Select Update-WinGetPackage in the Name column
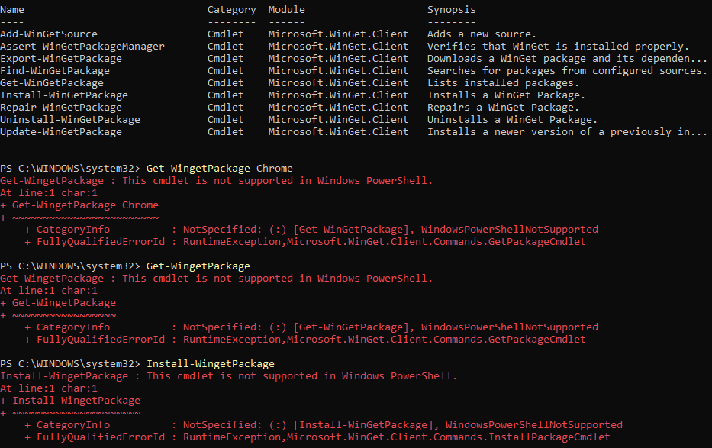The height and width of the screenshot is (448, 712). 61,132
